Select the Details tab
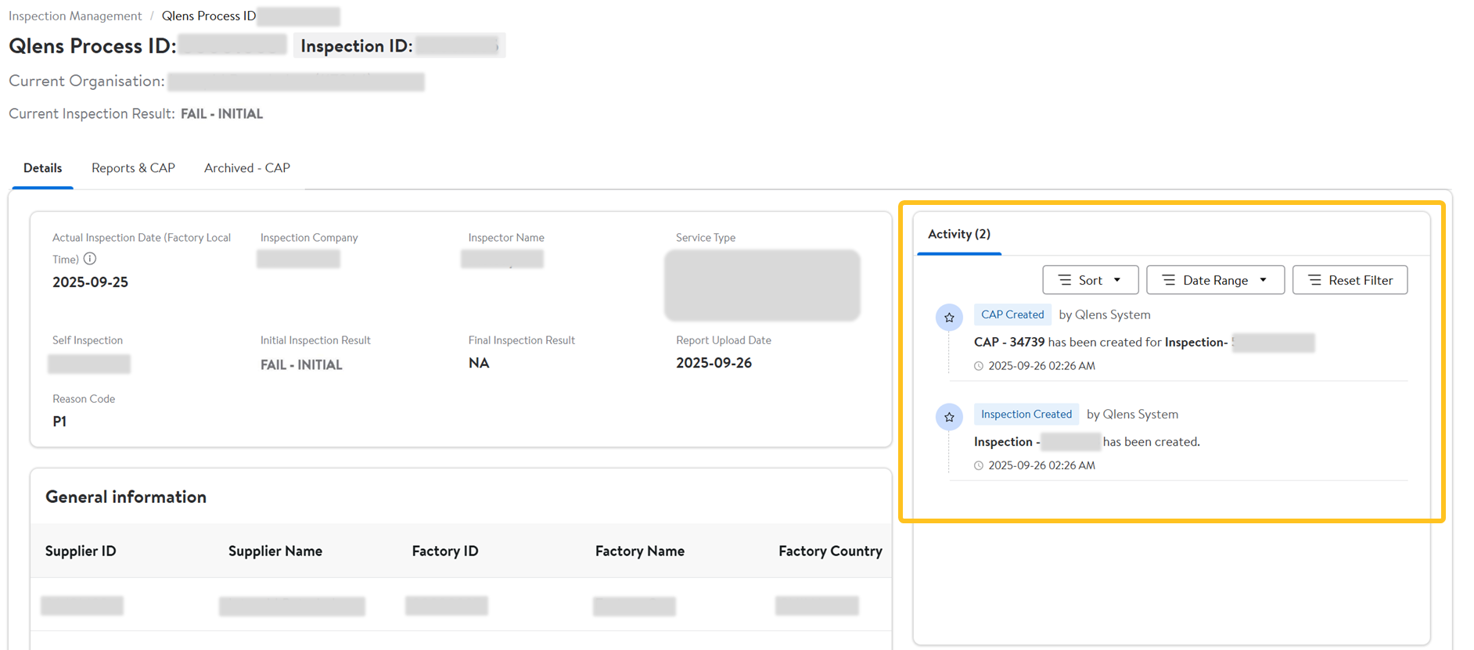The width and height of the screenshot is (1474, 650). coord(43,168)
